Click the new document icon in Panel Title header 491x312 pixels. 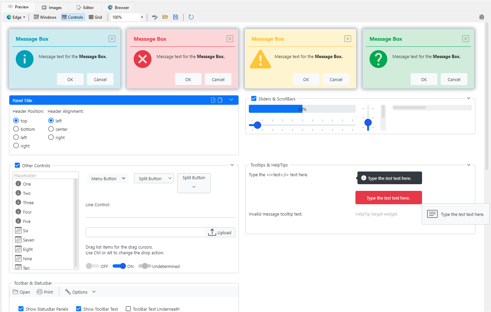click(213, 100)
